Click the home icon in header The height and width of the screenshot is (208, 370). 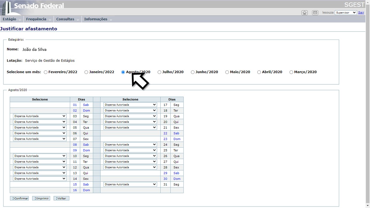point(304,13)
